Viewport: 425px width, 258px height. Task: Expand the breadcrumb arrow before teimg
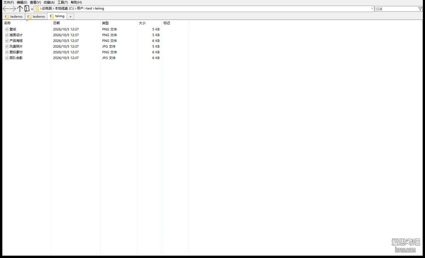[x=94, y=8]
